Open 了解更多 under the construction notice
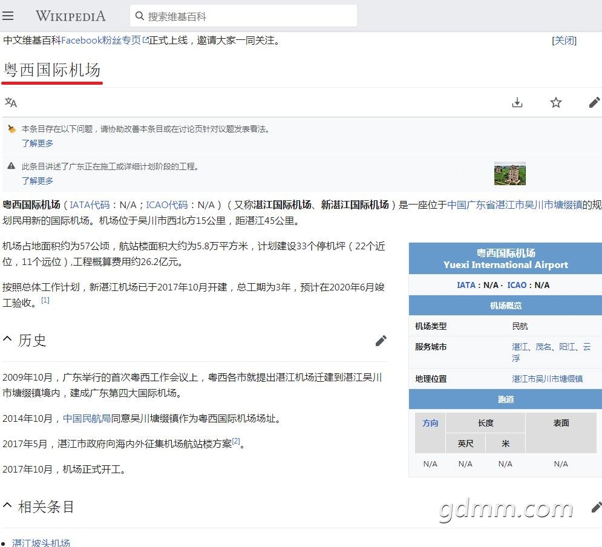This screenshot has height=547, width=602. click(38, 181)
